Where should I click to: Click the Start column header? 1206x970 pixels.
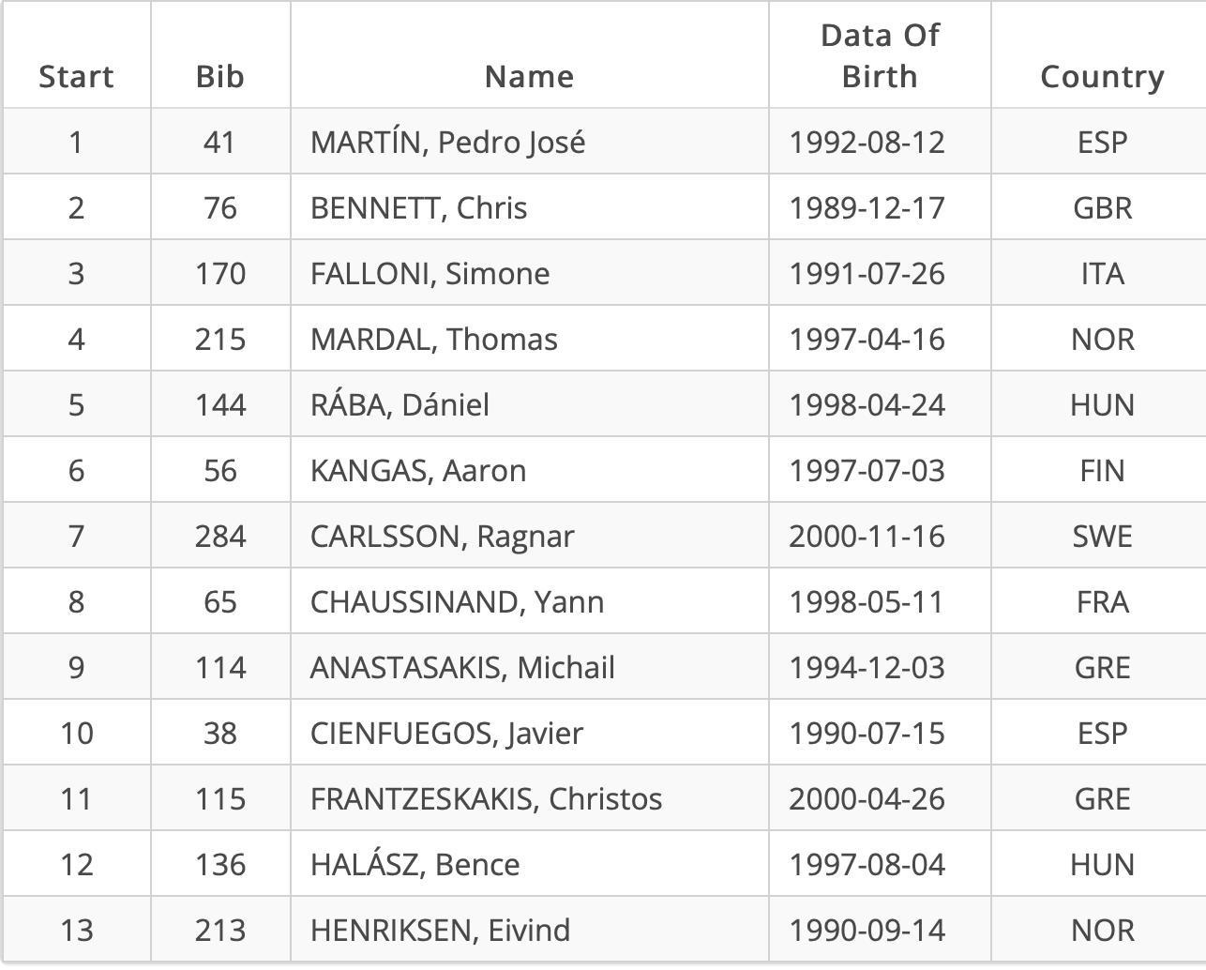click(76, 76)
